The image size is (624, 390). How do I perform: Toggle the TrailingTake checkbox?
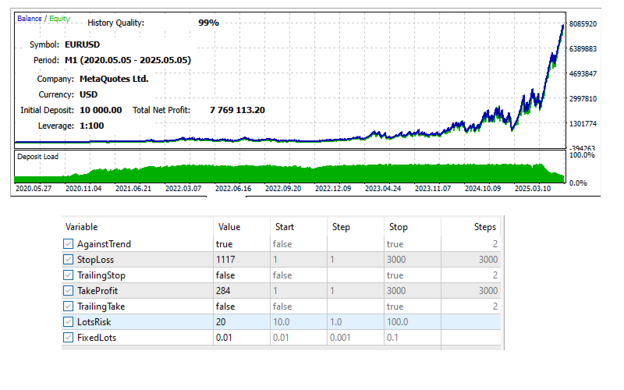(x=68, y=306)
